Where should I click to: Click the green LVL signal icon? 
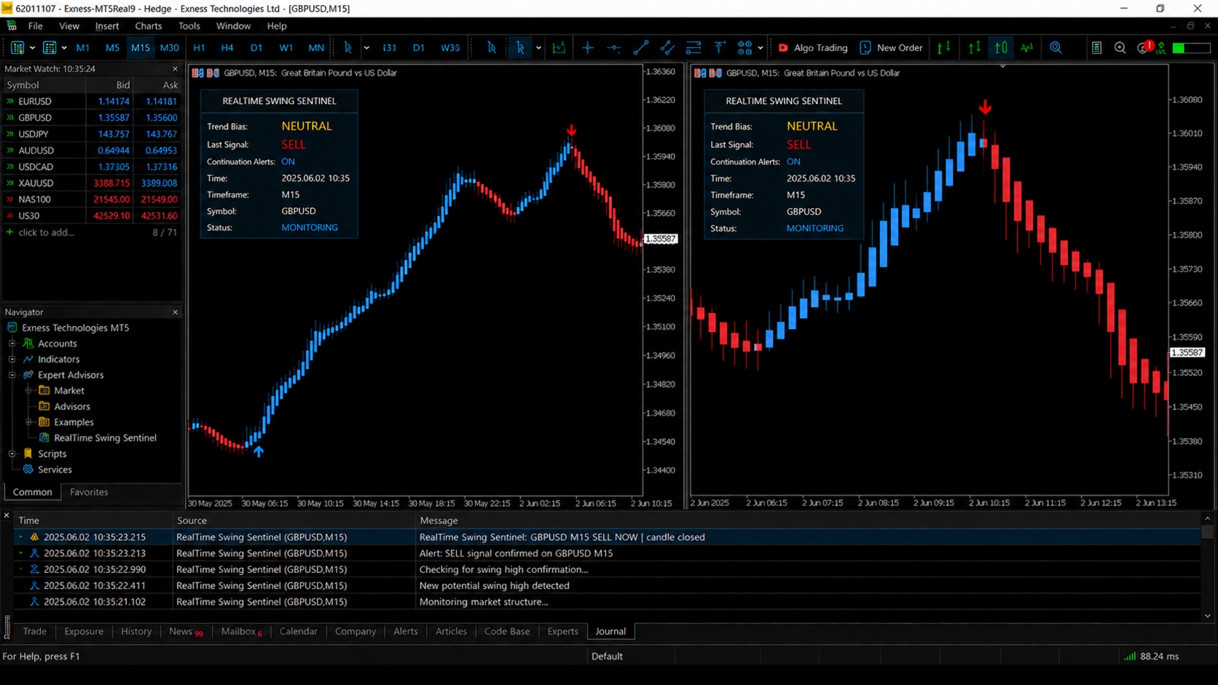[1161, 48]
